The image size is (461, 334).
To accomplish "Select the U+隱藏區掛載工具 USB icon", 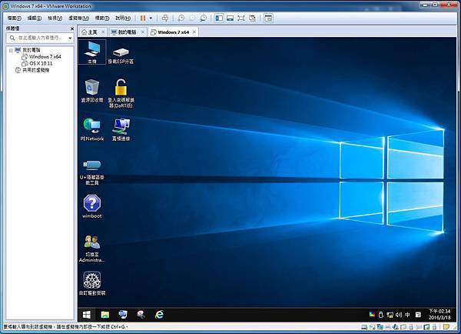I will point(92,172).
